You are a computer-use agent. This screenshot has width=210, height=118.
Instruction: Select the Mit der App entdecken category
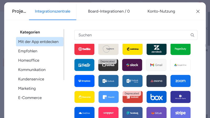[40, 42]
